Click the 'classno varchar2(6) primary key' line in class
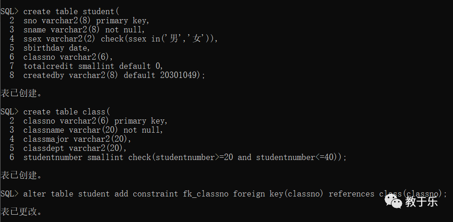 [96, 121]
